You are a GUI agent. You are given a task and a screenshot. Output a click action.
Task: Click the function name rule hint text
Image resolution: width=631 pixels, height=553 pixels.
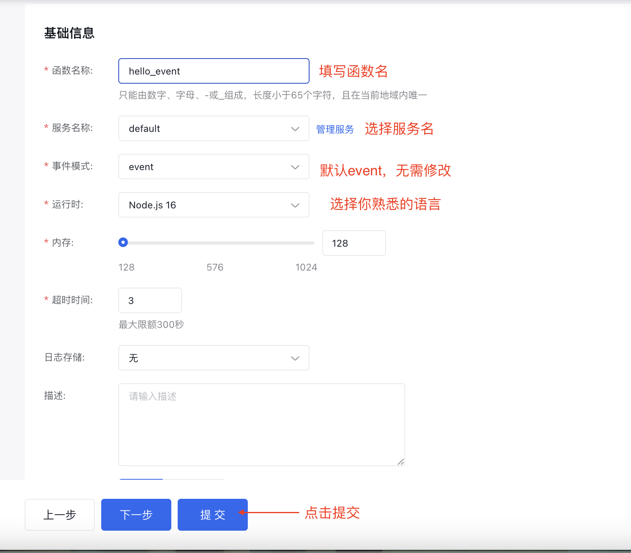(x=273, y=95)
